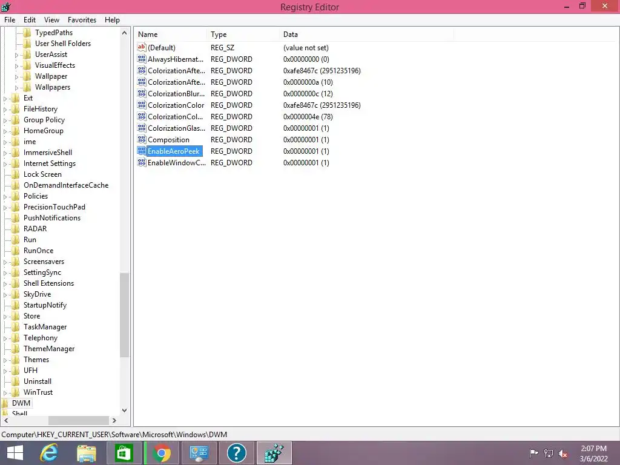Open the View menu
The width and height of the screenshot is (620, 465).
pyautogui.click(x=52, y=20)
